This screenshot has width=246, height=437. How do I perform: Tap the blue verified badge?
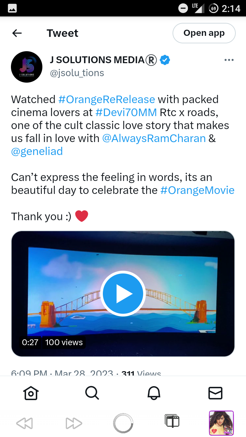(165, 60)
